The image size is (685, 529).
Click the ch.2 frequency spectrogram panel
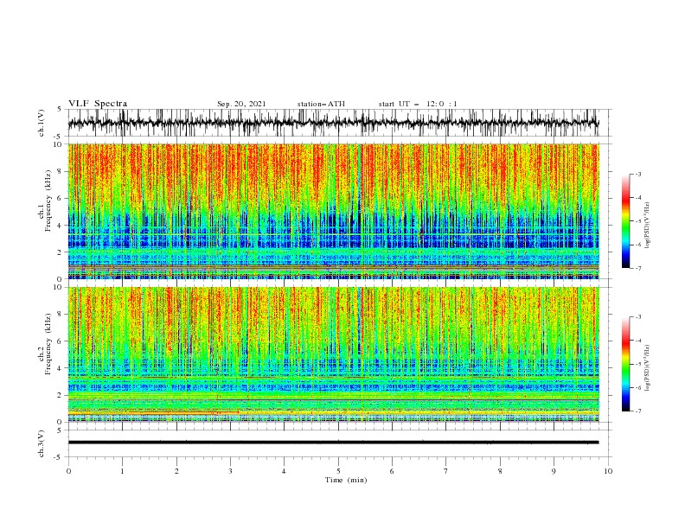(x=334, y=354)
